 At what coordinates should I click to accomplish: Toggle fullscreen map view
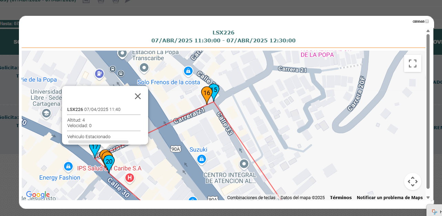[412, 63]
